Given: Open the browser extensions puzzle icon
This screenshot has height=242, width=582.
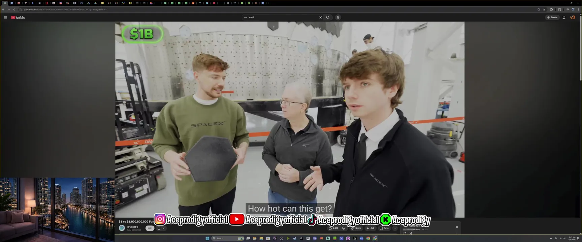Looking at the screenshot, I should tap(551, 9).
